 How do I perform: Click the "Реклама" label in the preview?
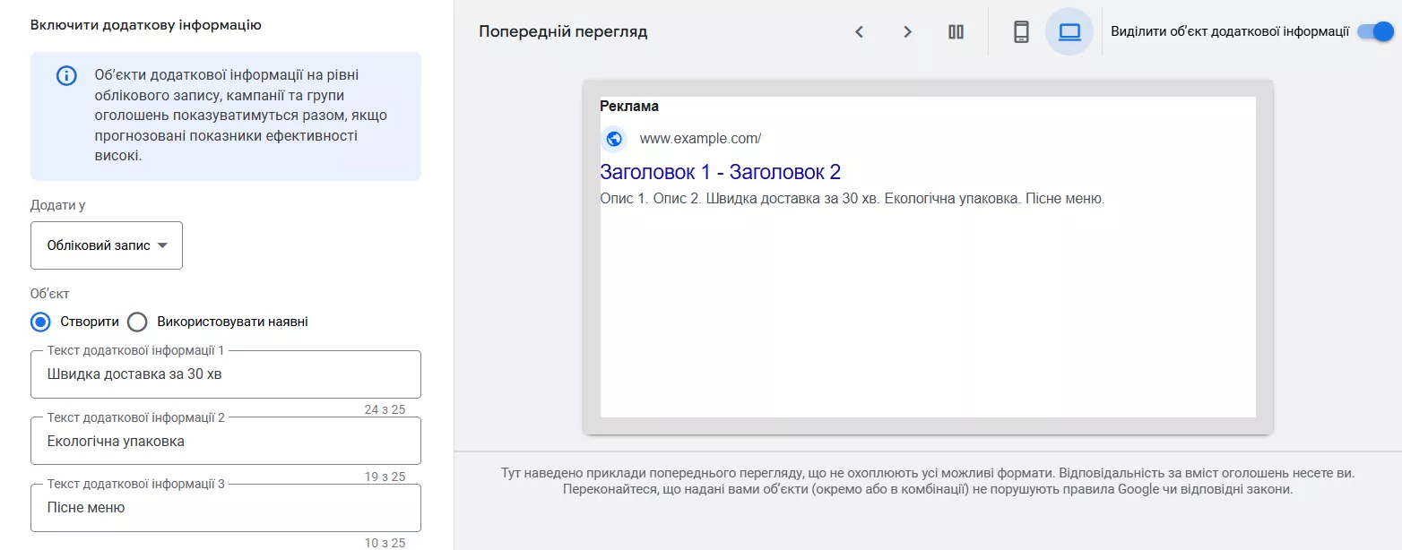point(627,106)
